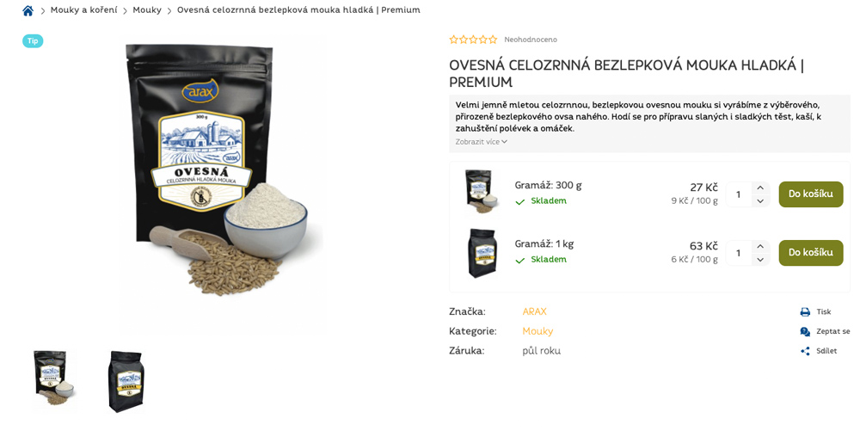Click the quantity field for 300 g
Screen dimensions: 860x437
pyautogui.click(x=739, y=194)
